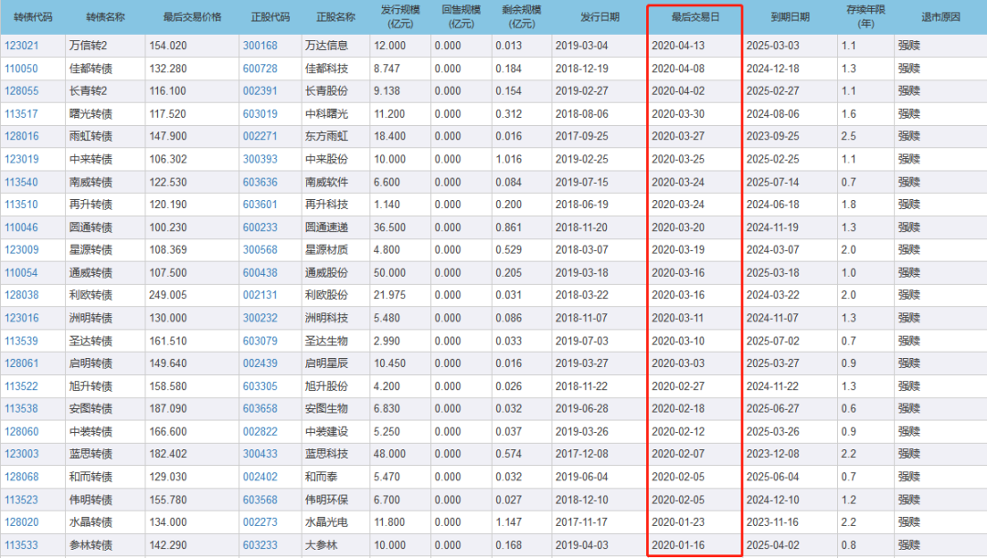The width and height of the screenshot is (987, 558).
Task: Open stock code link 002822
Action: coord(260,432)
